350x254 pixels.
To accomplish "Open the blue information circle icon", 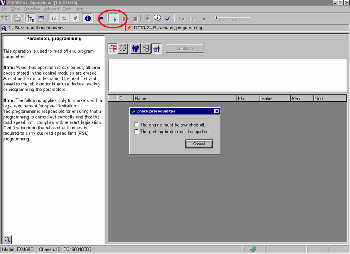I will point(88,18).
